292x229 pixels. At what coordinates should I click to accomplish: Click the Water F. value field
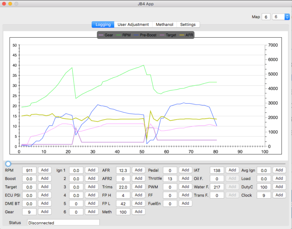tap(217, 187)
